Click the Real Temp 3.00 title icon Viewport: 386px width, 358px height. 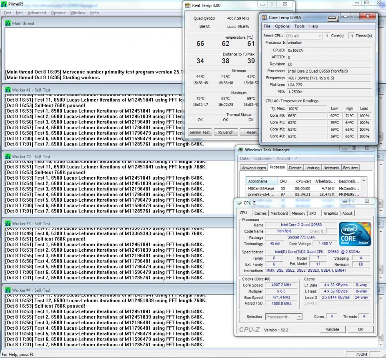(188, 5)
